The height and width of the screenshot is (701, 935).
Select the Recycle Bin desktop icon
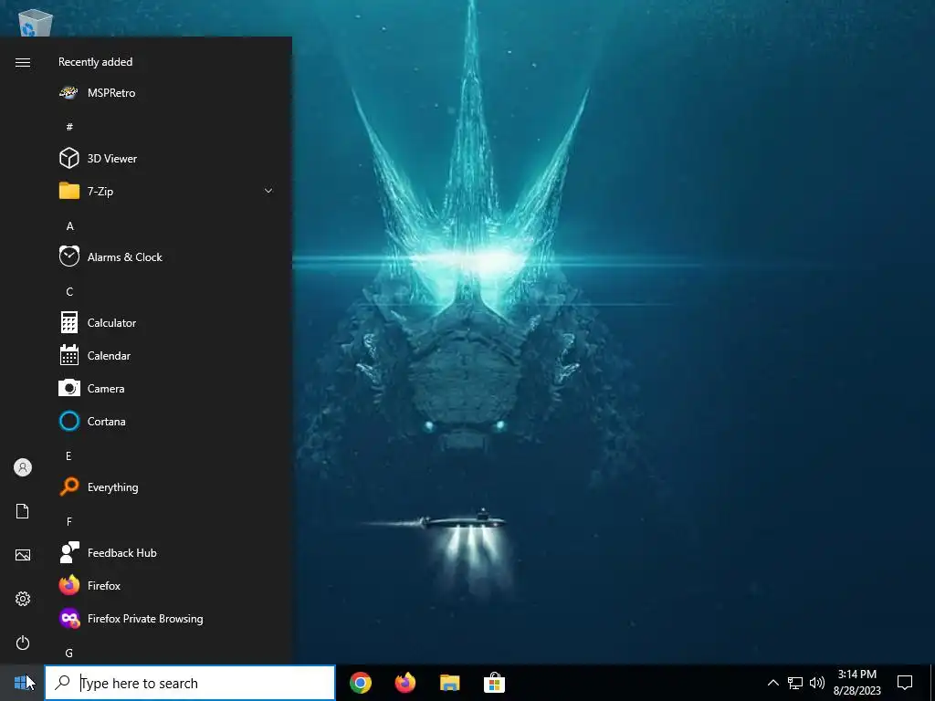click(x=36, y=23)
